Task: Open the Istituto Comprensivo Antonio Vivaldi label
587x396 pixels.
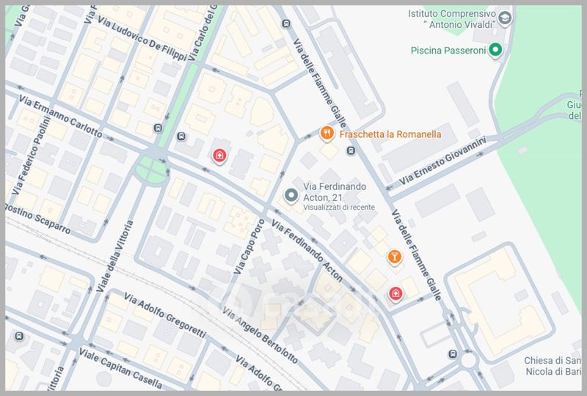Action: (x=451, y=20)
